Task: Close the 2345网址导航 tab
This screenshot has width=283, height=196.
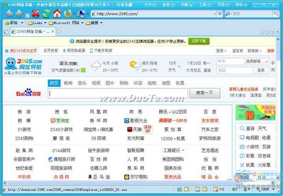Action: 53,31
